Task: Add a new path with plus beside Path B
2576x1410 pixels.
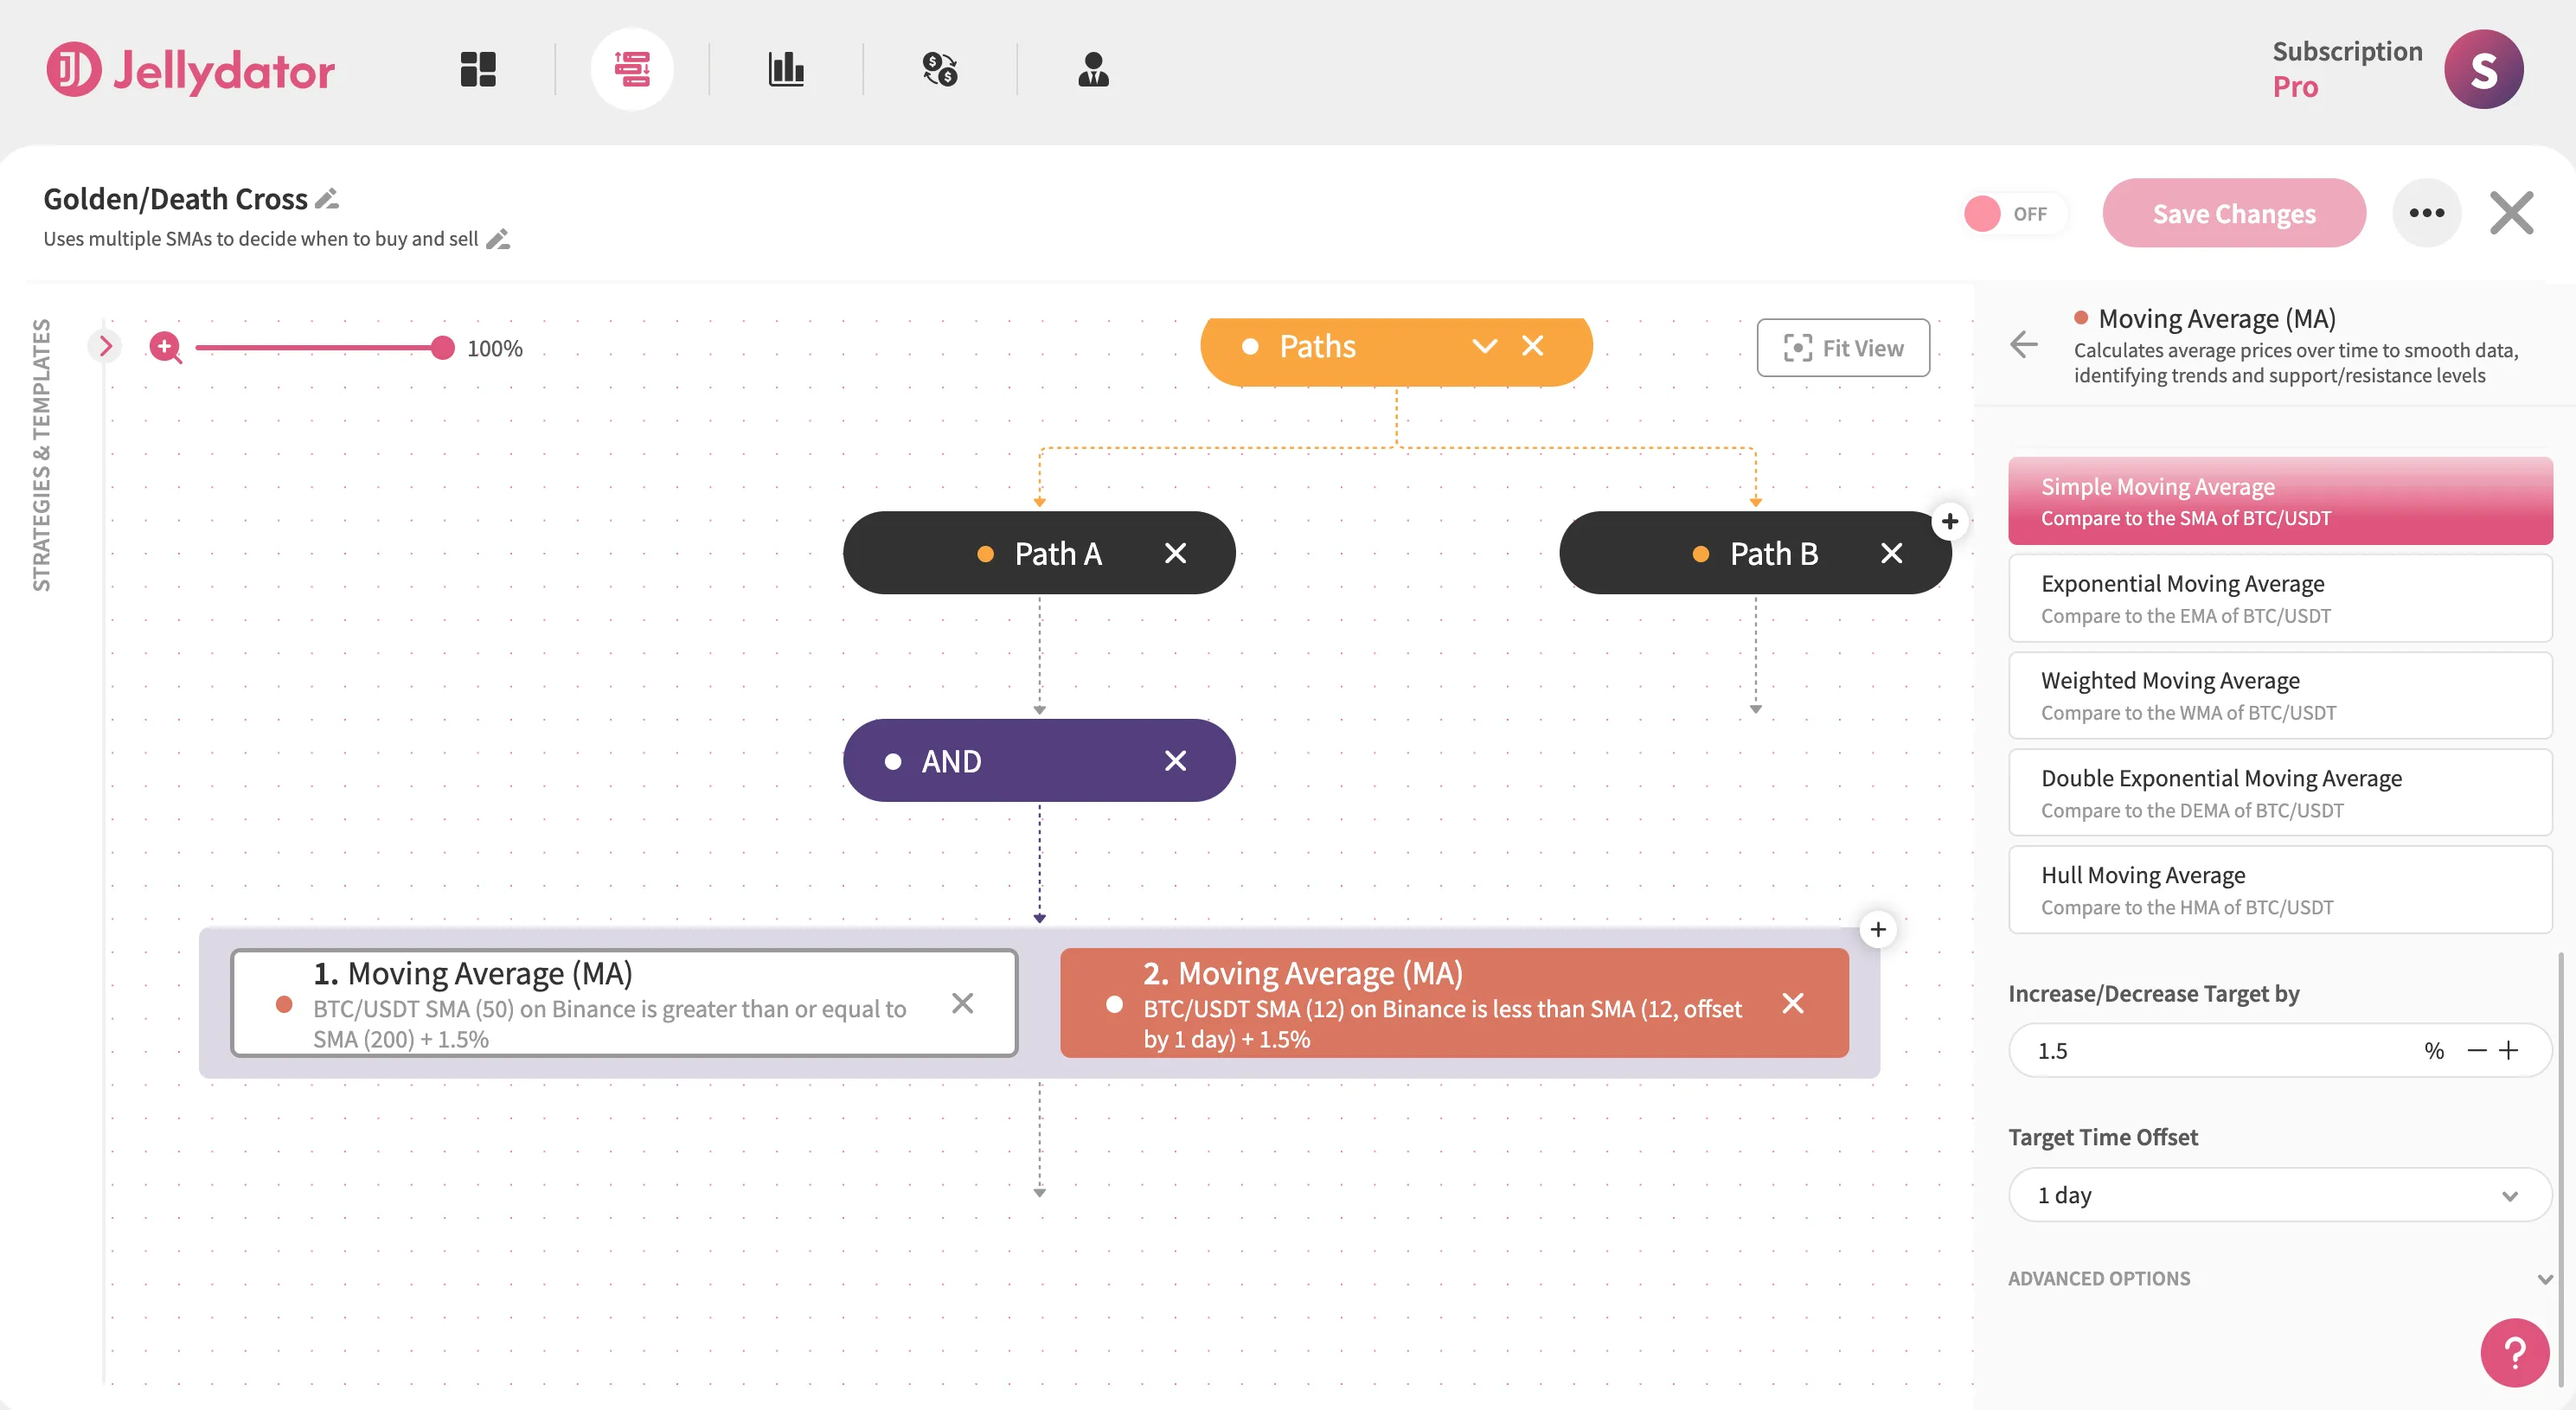Action: [1950, 521]
